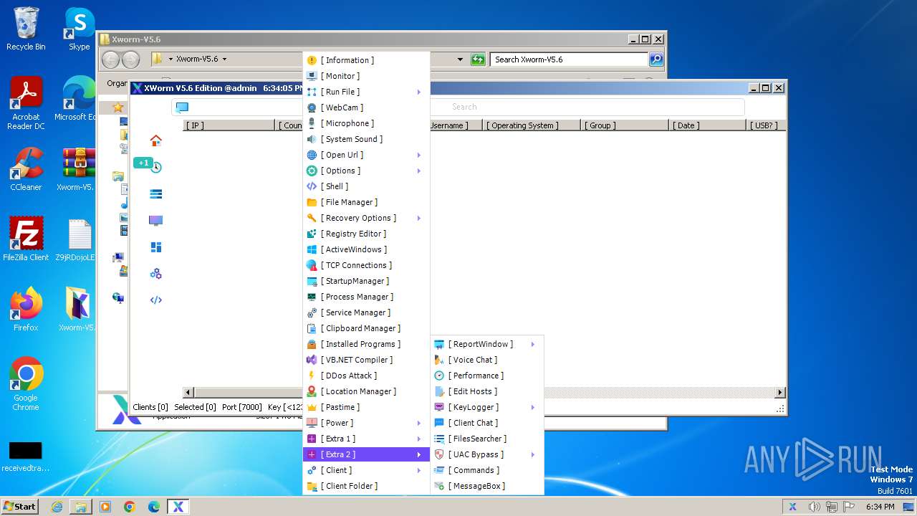
Task: Select the TCP Connections entry
Action: [366, 265]
